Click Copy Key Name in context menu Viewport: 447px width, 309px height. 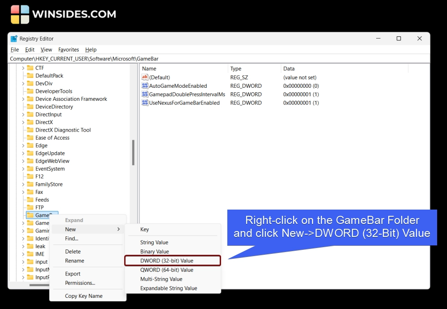(88, 296)
